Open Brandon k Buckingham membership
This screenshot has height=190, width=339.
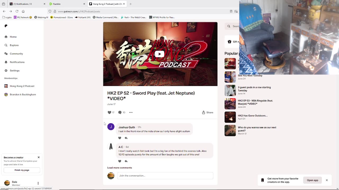(x=23, y=94)
